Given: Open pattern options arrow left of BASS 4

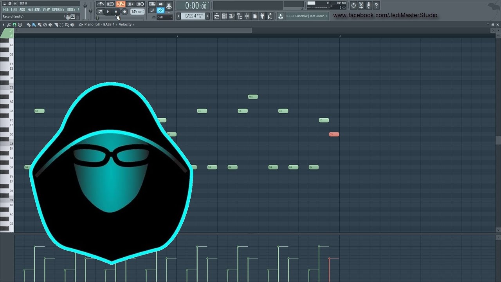Looking at the screenshot, I should 178,16.
